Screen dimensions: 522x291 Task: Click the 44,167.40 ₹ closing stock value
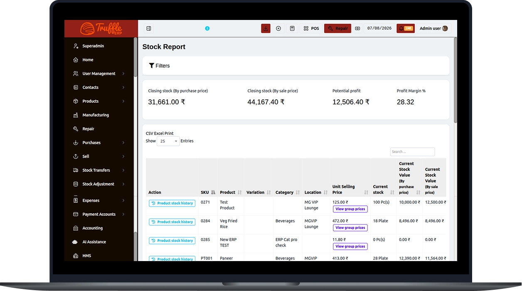click(266, 102)
